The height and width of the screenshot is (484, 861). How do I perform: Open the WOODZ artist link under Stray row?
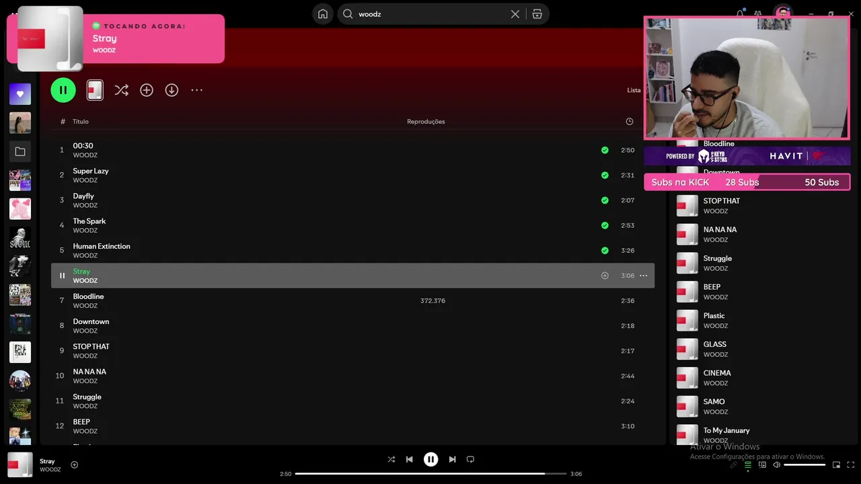(85, 280)
